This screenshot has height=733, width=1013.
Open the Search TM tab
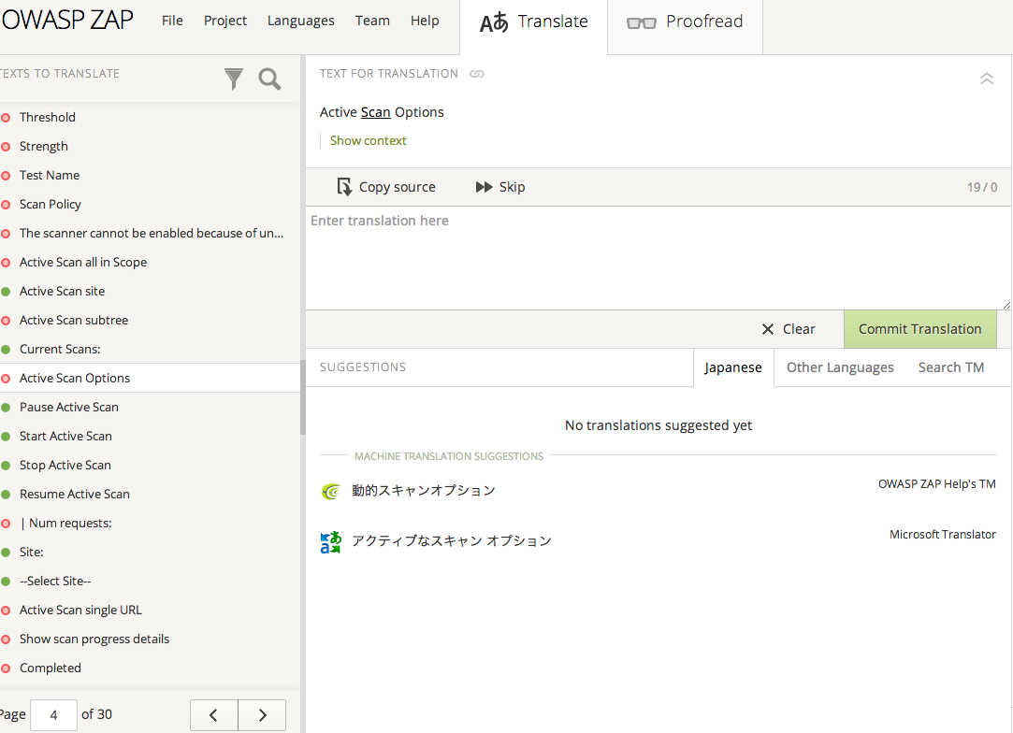(x=950, y=367)
